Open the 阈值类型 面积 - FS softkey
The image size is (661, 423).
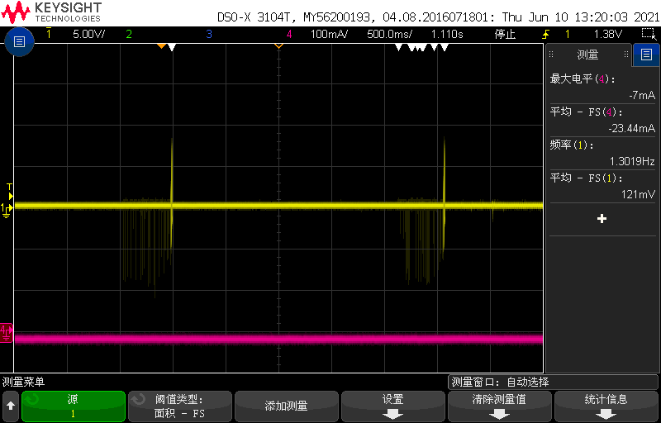click(179, 406)
